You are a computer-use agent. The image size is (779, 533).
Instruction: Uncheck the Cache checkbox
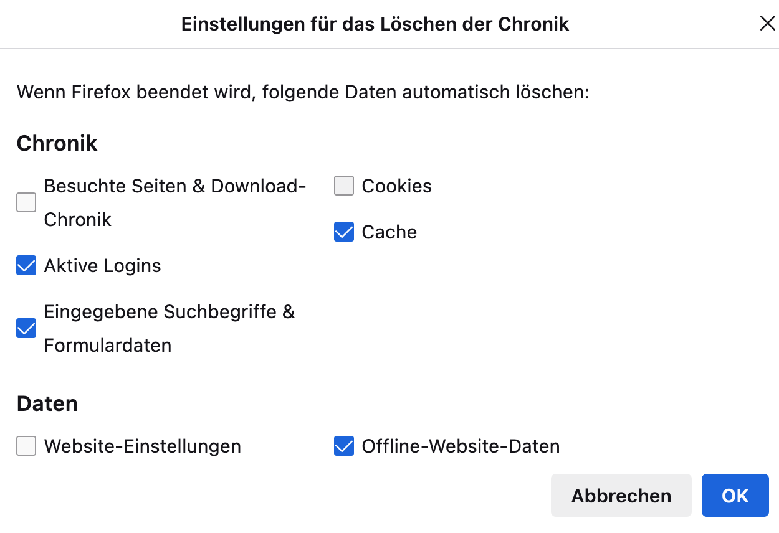[x=344, y=232]
